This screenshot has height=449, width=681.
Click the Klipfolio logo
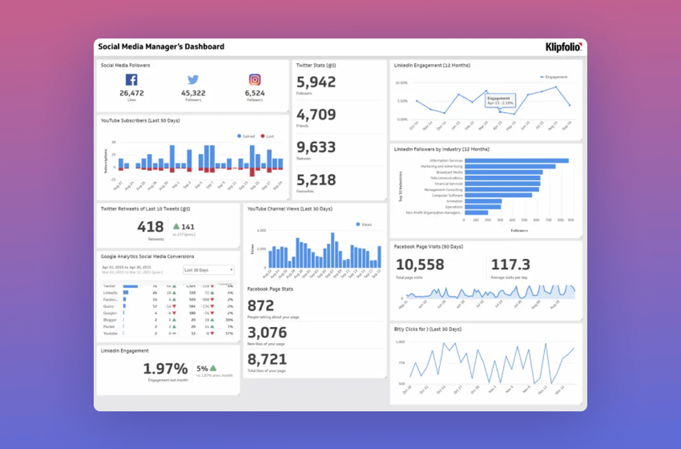[564, 47]
